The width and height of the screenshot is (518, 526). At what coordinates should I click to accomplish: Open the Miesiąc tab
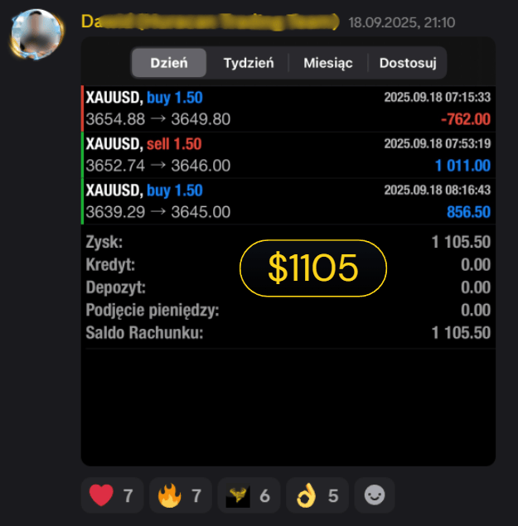click(328, 63)
